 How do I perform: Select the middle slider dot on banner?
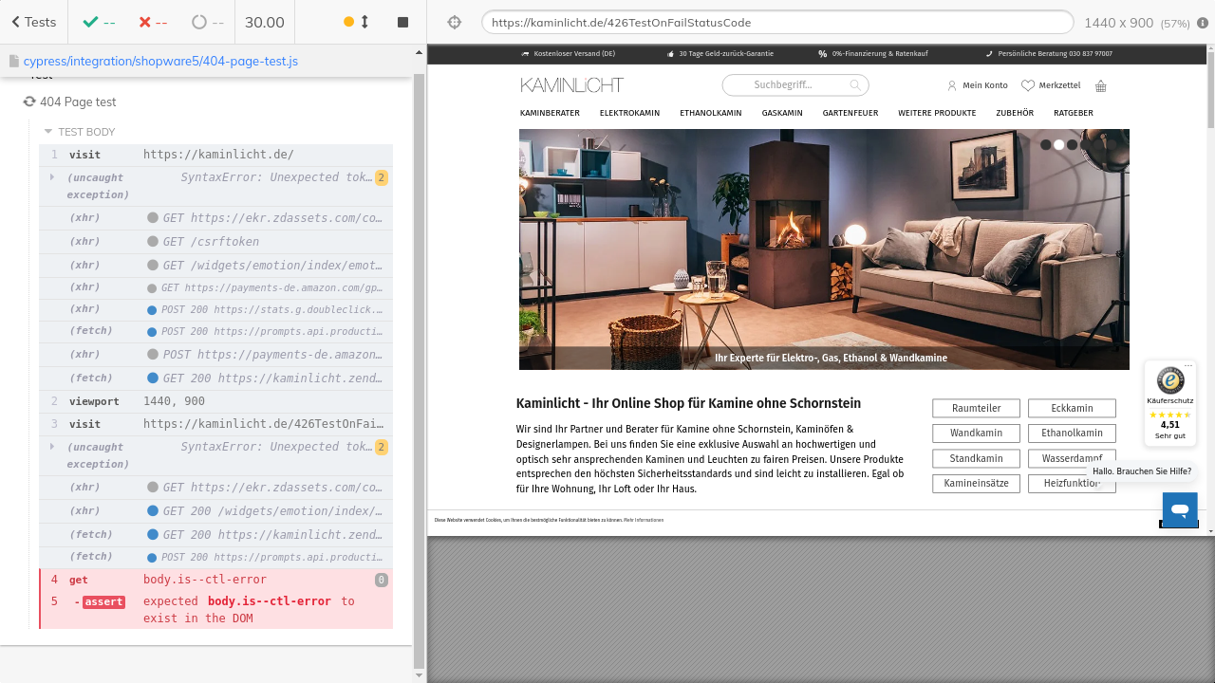pos(1059,145)
